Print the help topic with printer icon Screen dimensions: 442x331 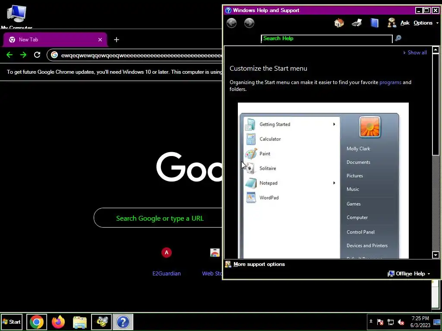click(357, 23)
